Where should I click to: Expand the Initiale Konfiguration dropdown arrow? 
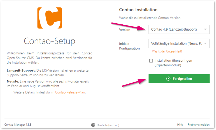205,43
